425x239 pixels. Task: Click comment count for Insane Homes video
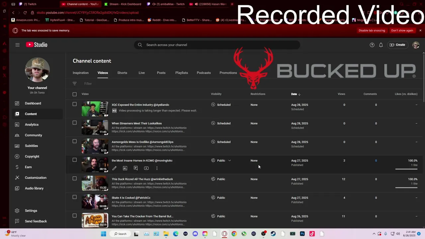[376, 161]
